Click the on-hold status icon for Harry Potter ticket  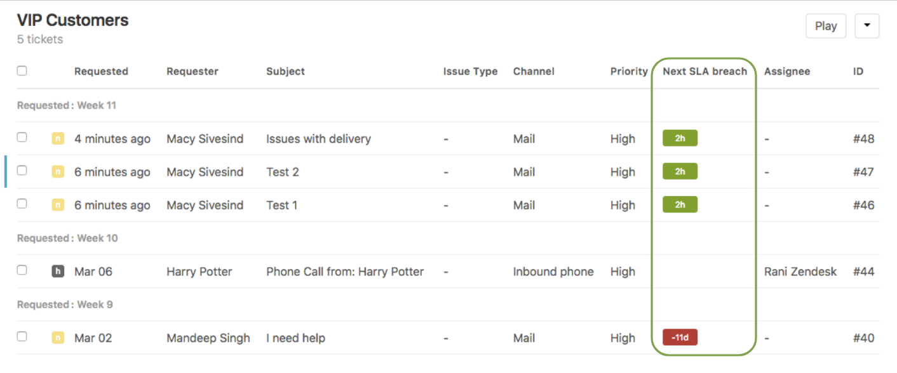click(x=58, y=272)
